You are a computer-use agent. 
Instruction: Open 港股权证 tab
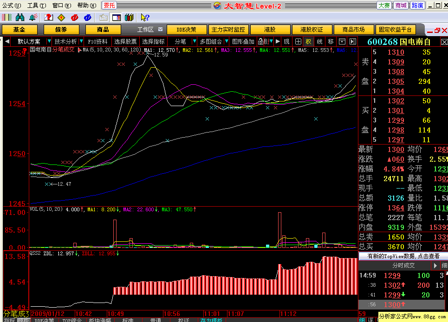click(312, 30)
